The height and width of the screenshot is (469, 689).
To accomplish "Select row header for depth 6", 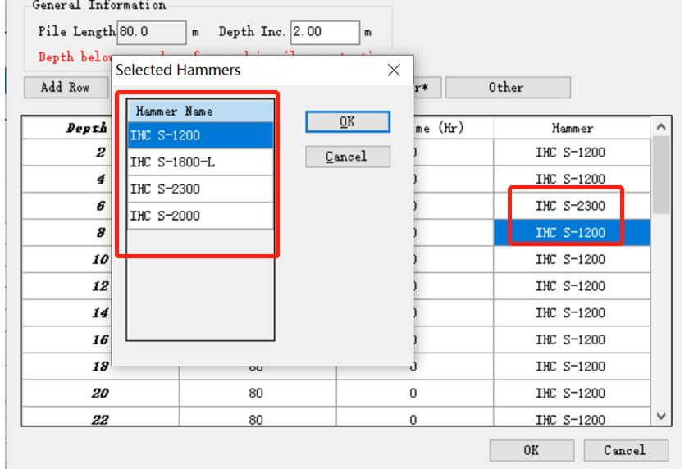I will click(x=66, y=206).
